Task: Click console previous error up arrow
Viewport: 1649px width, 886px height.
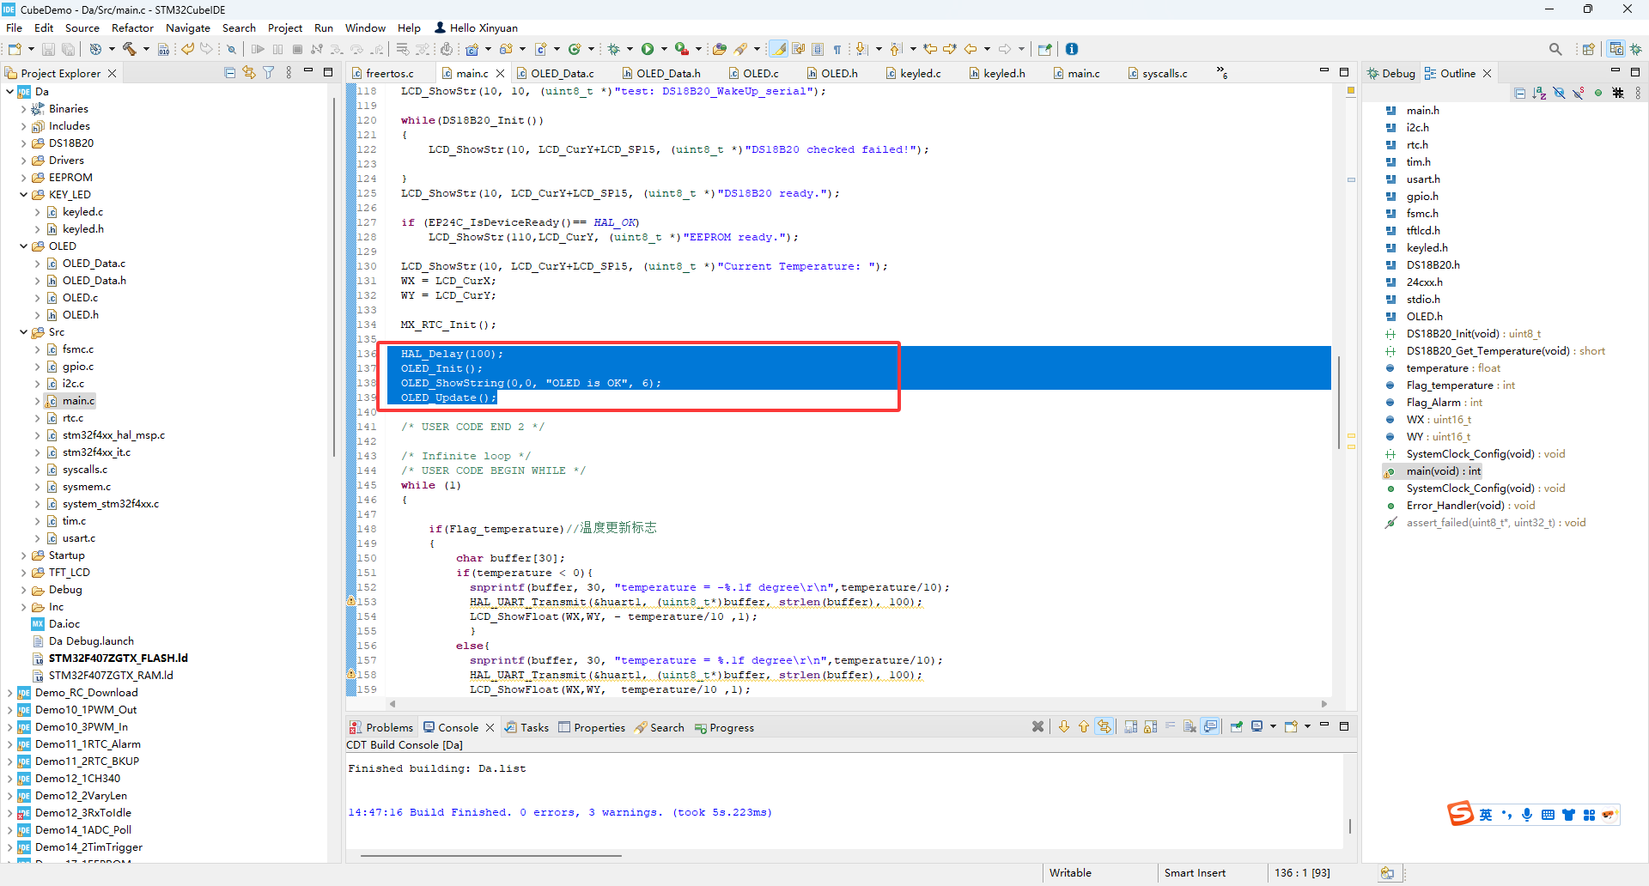Action: click(x=1084, y=726)
